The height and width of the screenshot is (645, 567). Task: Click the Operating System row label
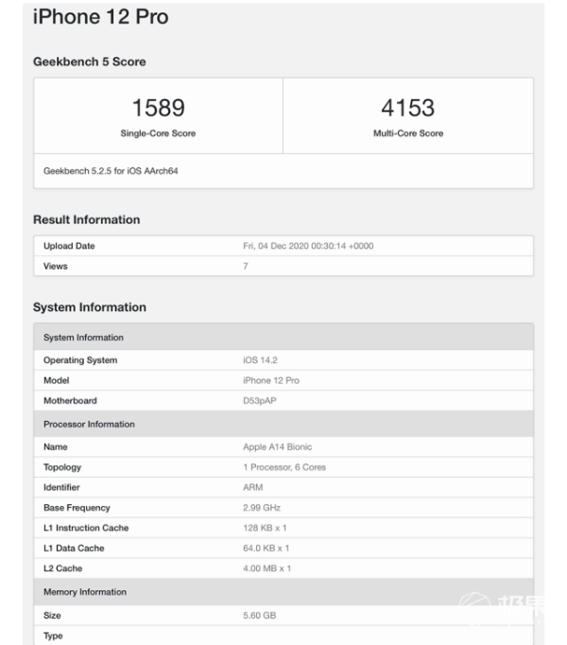[x=80, y=360]
